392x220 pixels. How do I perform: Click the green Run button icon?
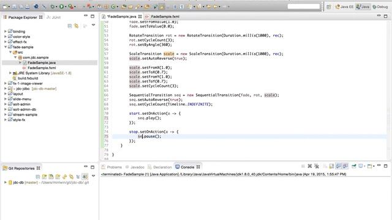[x=61, y=7]
